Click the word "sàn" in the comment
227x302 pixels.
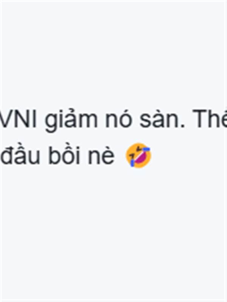[x=159, y=119]
